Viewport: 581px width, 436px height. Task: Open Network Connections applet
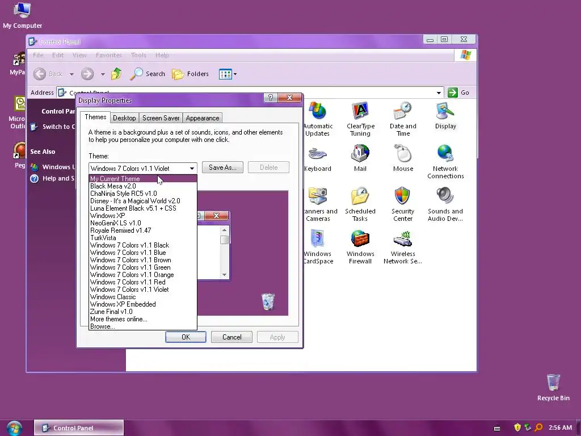click(445, 162)
